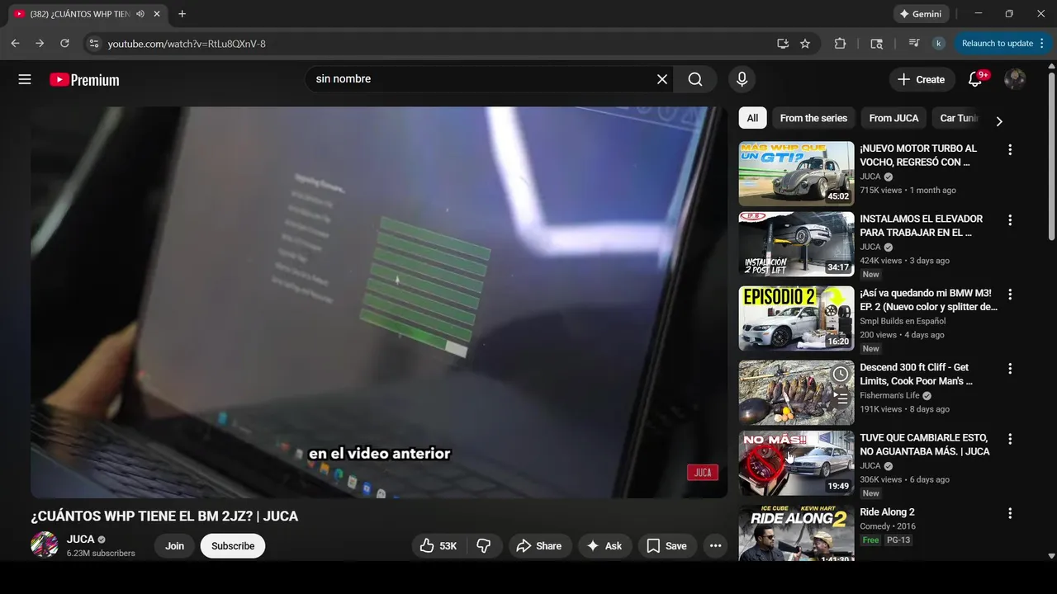Click 'Relaunch to update' button
The image size is (1057, 594).
[998, 44]
